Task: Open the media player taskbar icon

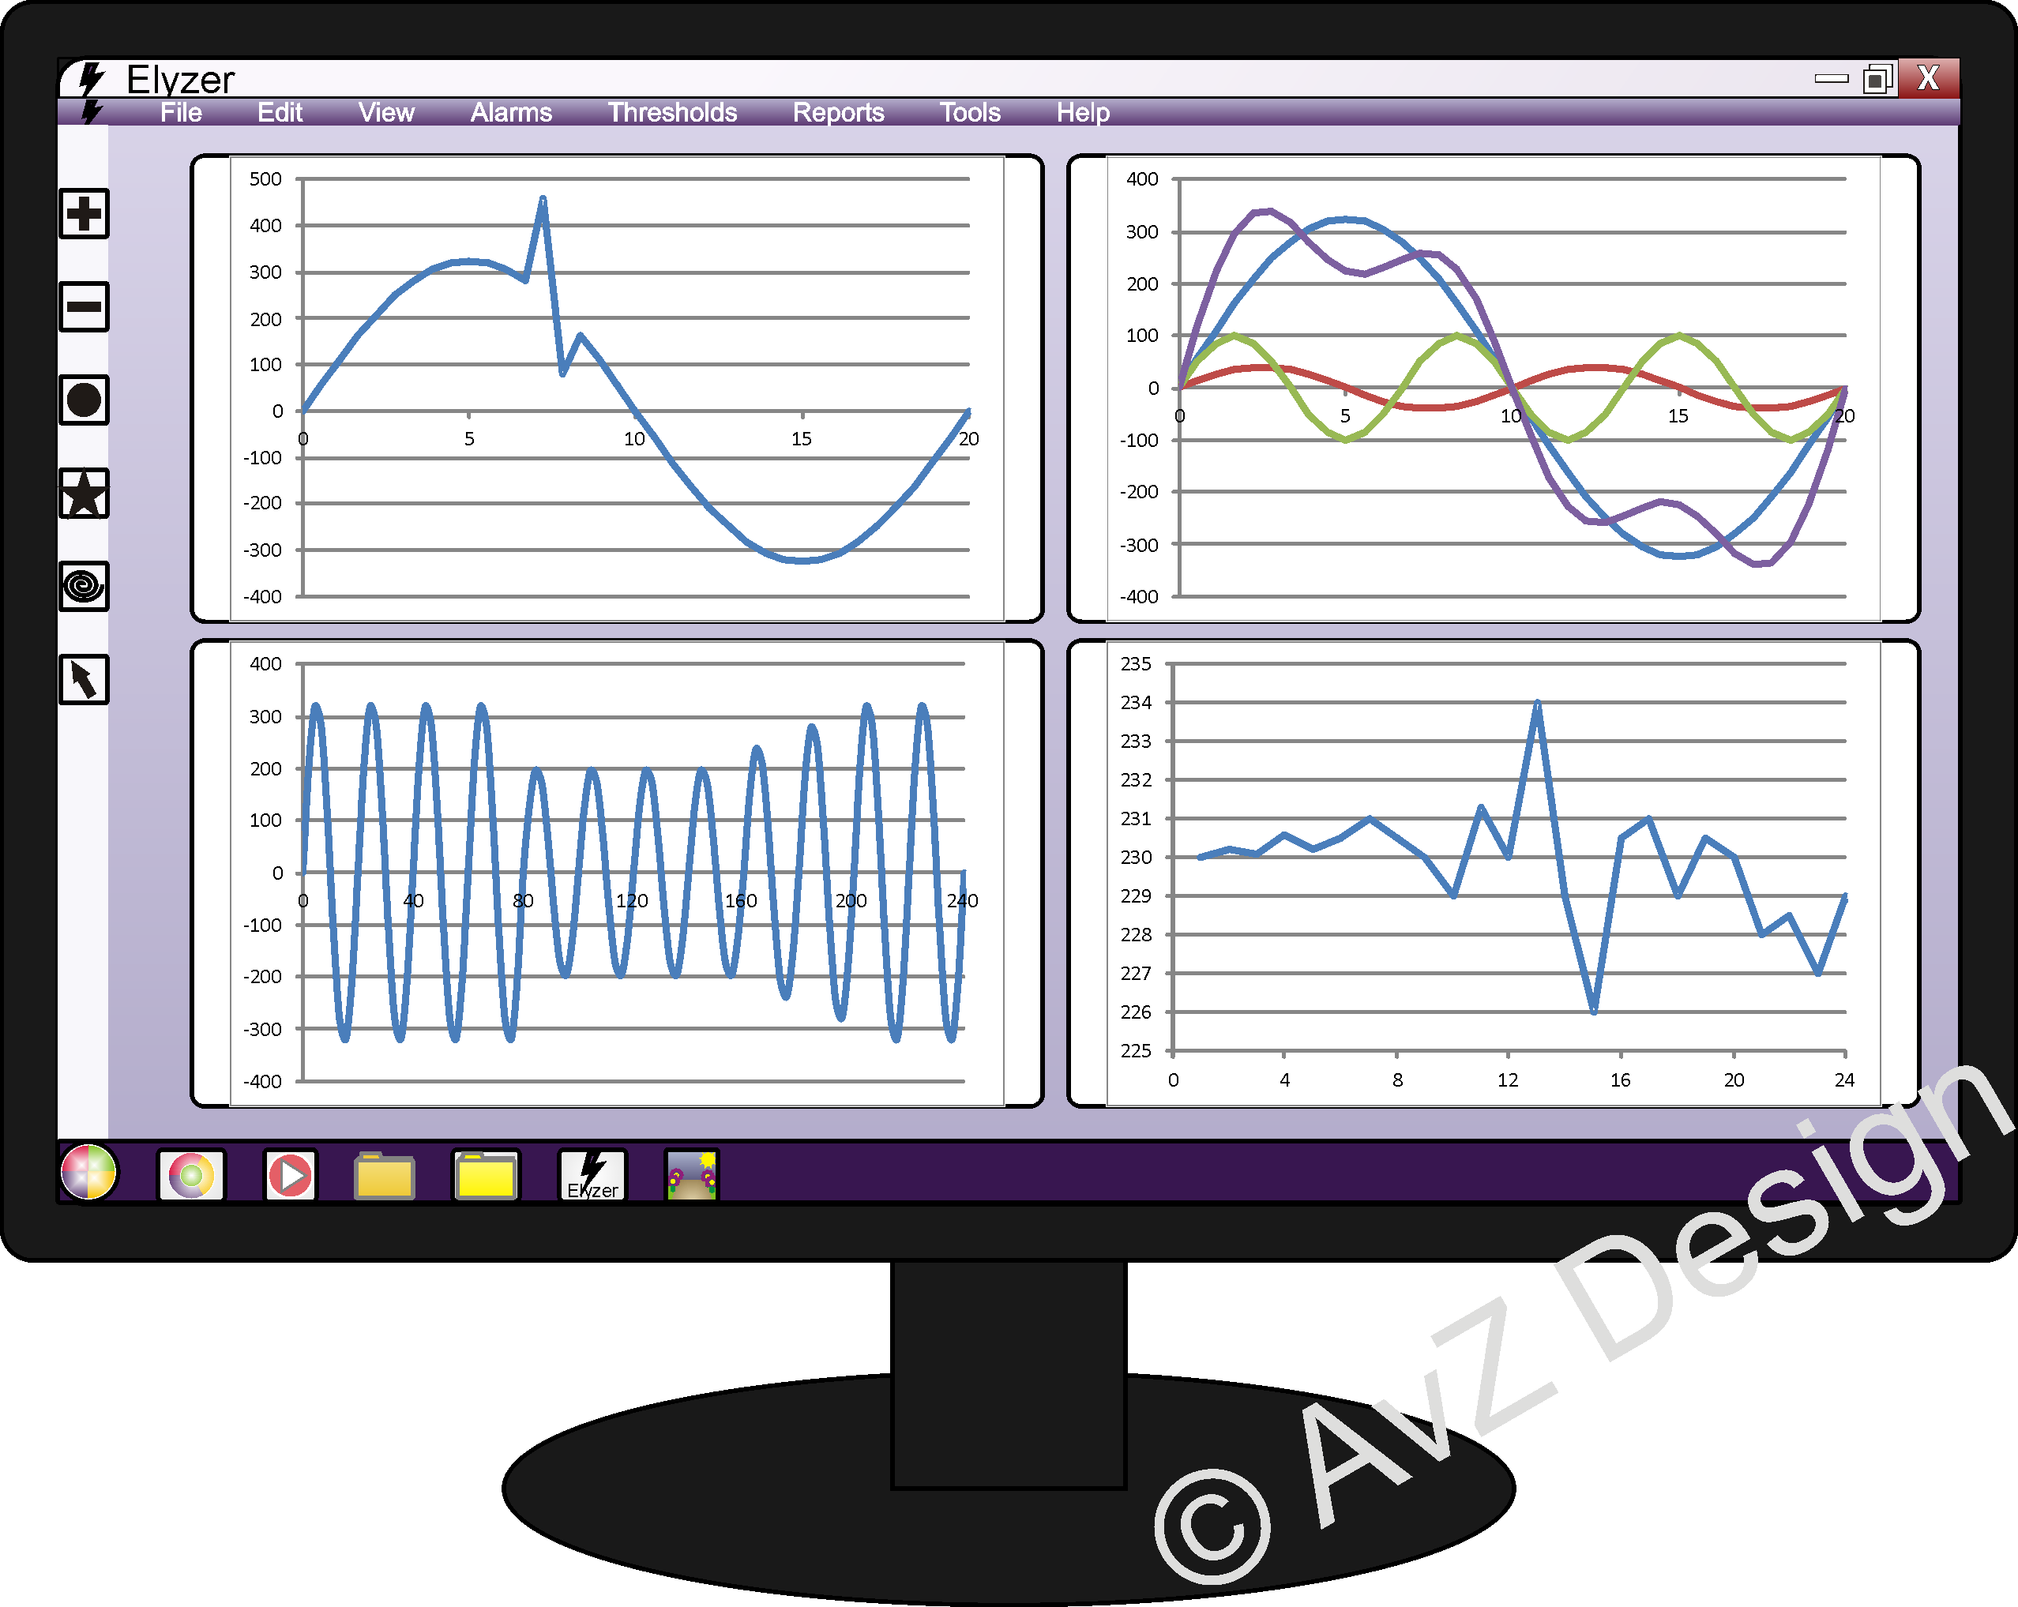Action: [290, 1176]
